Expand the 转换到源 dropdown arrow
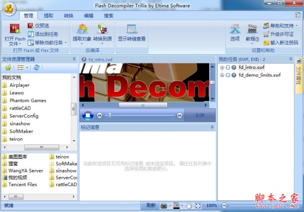Screen dimensions: 304x212 coord(102,44)
